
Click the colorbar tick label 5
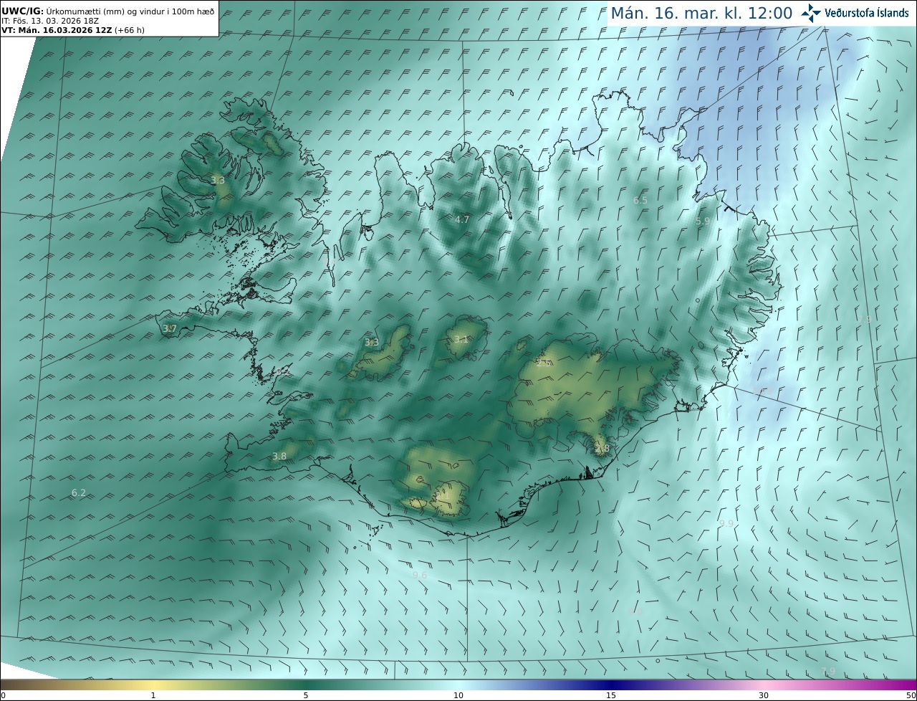[306, 695]
